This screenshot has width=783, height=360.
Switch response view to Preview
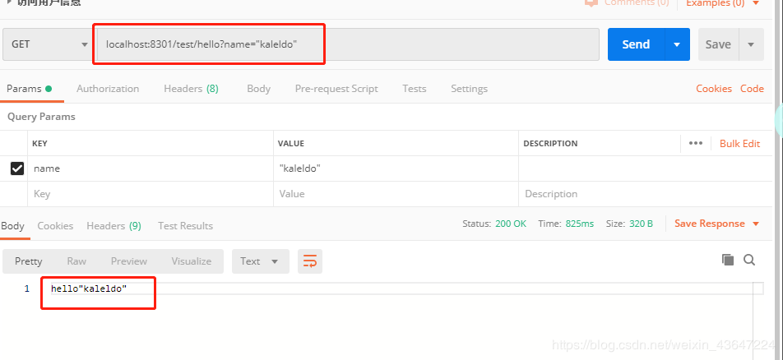[x=129, y=261]
